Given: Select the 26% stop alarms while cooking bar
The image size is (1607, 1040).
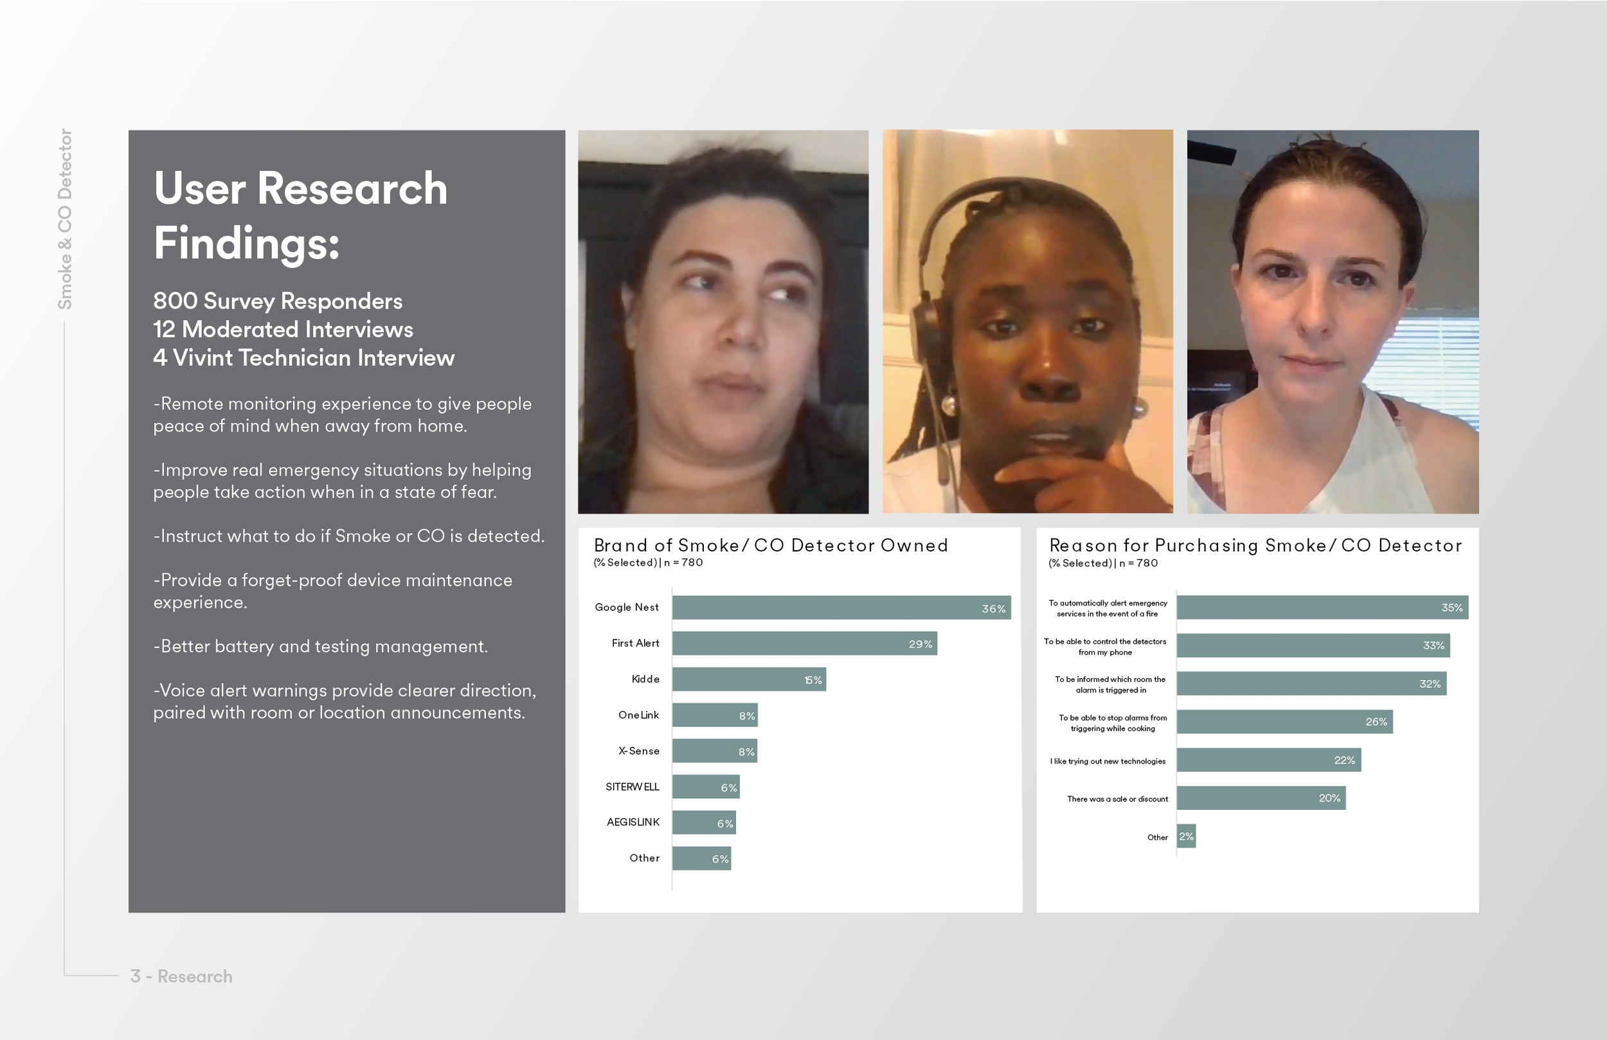Looking at the screenshot, I should 1285,721.
